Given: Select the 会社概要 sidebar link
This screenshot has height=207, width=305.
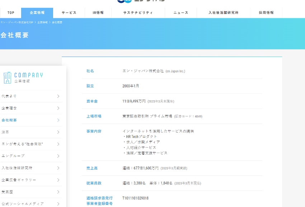Looking at the screenshot, I should tap(31, 120).
